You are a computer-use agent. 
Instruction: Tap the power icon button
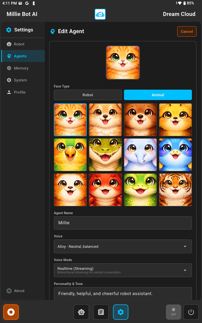(x=191, y=312)
